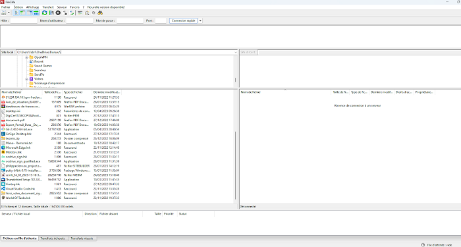Open the Serveur menu
461x247 pixels.
click(x=62, y=7)
